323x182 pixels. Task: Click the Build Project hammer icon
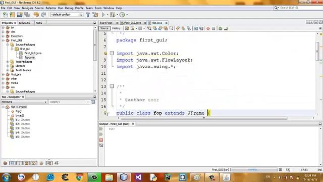(x=88, y=15)
